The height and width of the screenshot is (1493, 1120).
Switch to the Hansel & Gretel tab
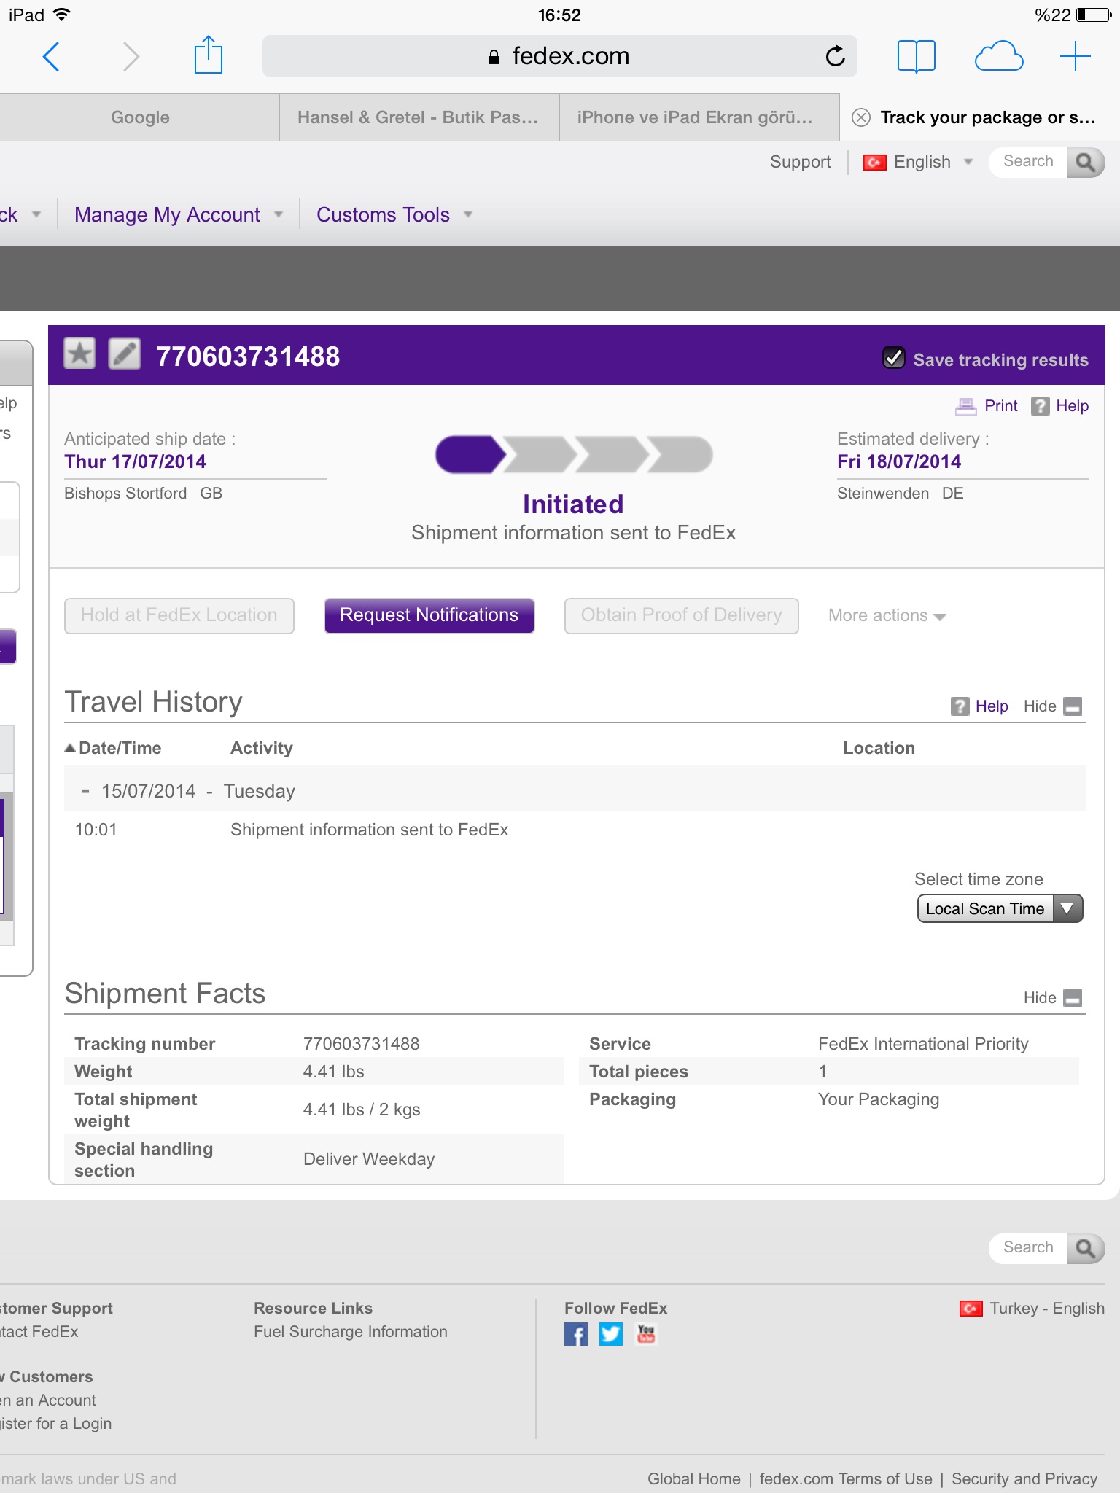418,117
